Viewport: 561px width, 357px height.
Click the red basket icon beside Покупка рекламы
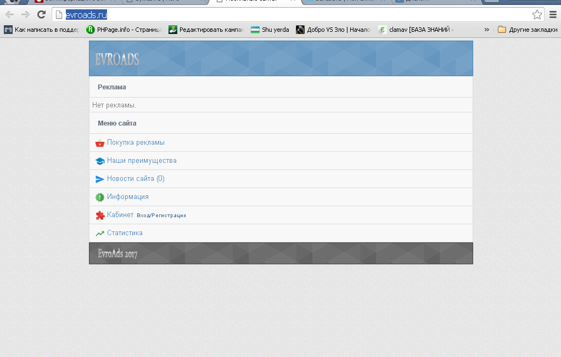point(99,143)
